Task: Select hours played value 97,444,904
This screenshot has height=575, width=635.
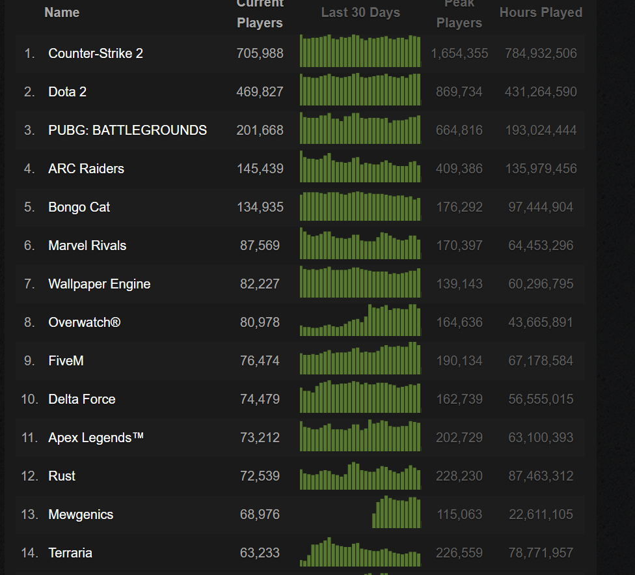Action: tap(541, 207)
